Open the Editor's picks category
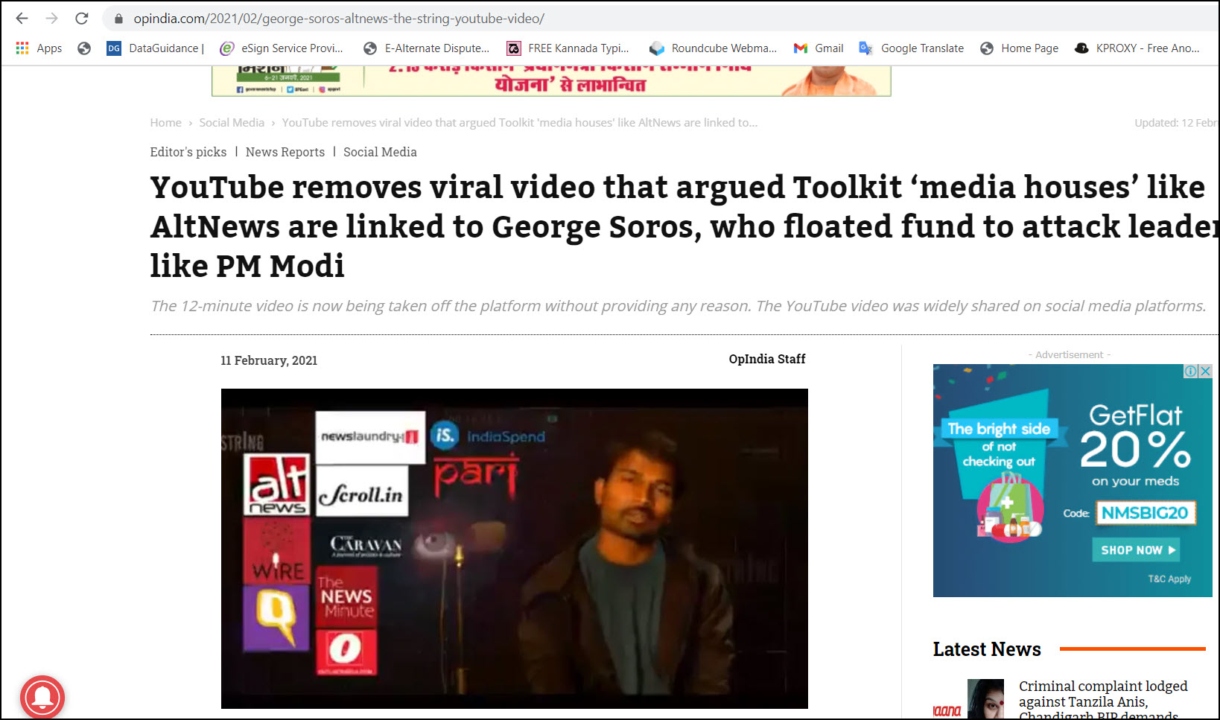Viewport: 1220px width, 720px height. [188, 152]
